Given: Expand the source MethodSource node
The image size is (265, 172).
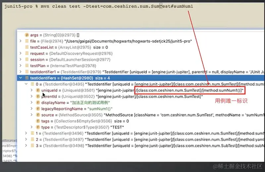Looking at the screenshot, I should click(31, 115).
